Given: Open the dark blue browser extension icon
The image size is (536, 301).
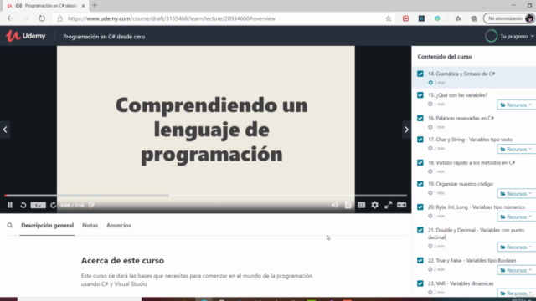Looking at the screenshot, I should (x=421, y=18).
